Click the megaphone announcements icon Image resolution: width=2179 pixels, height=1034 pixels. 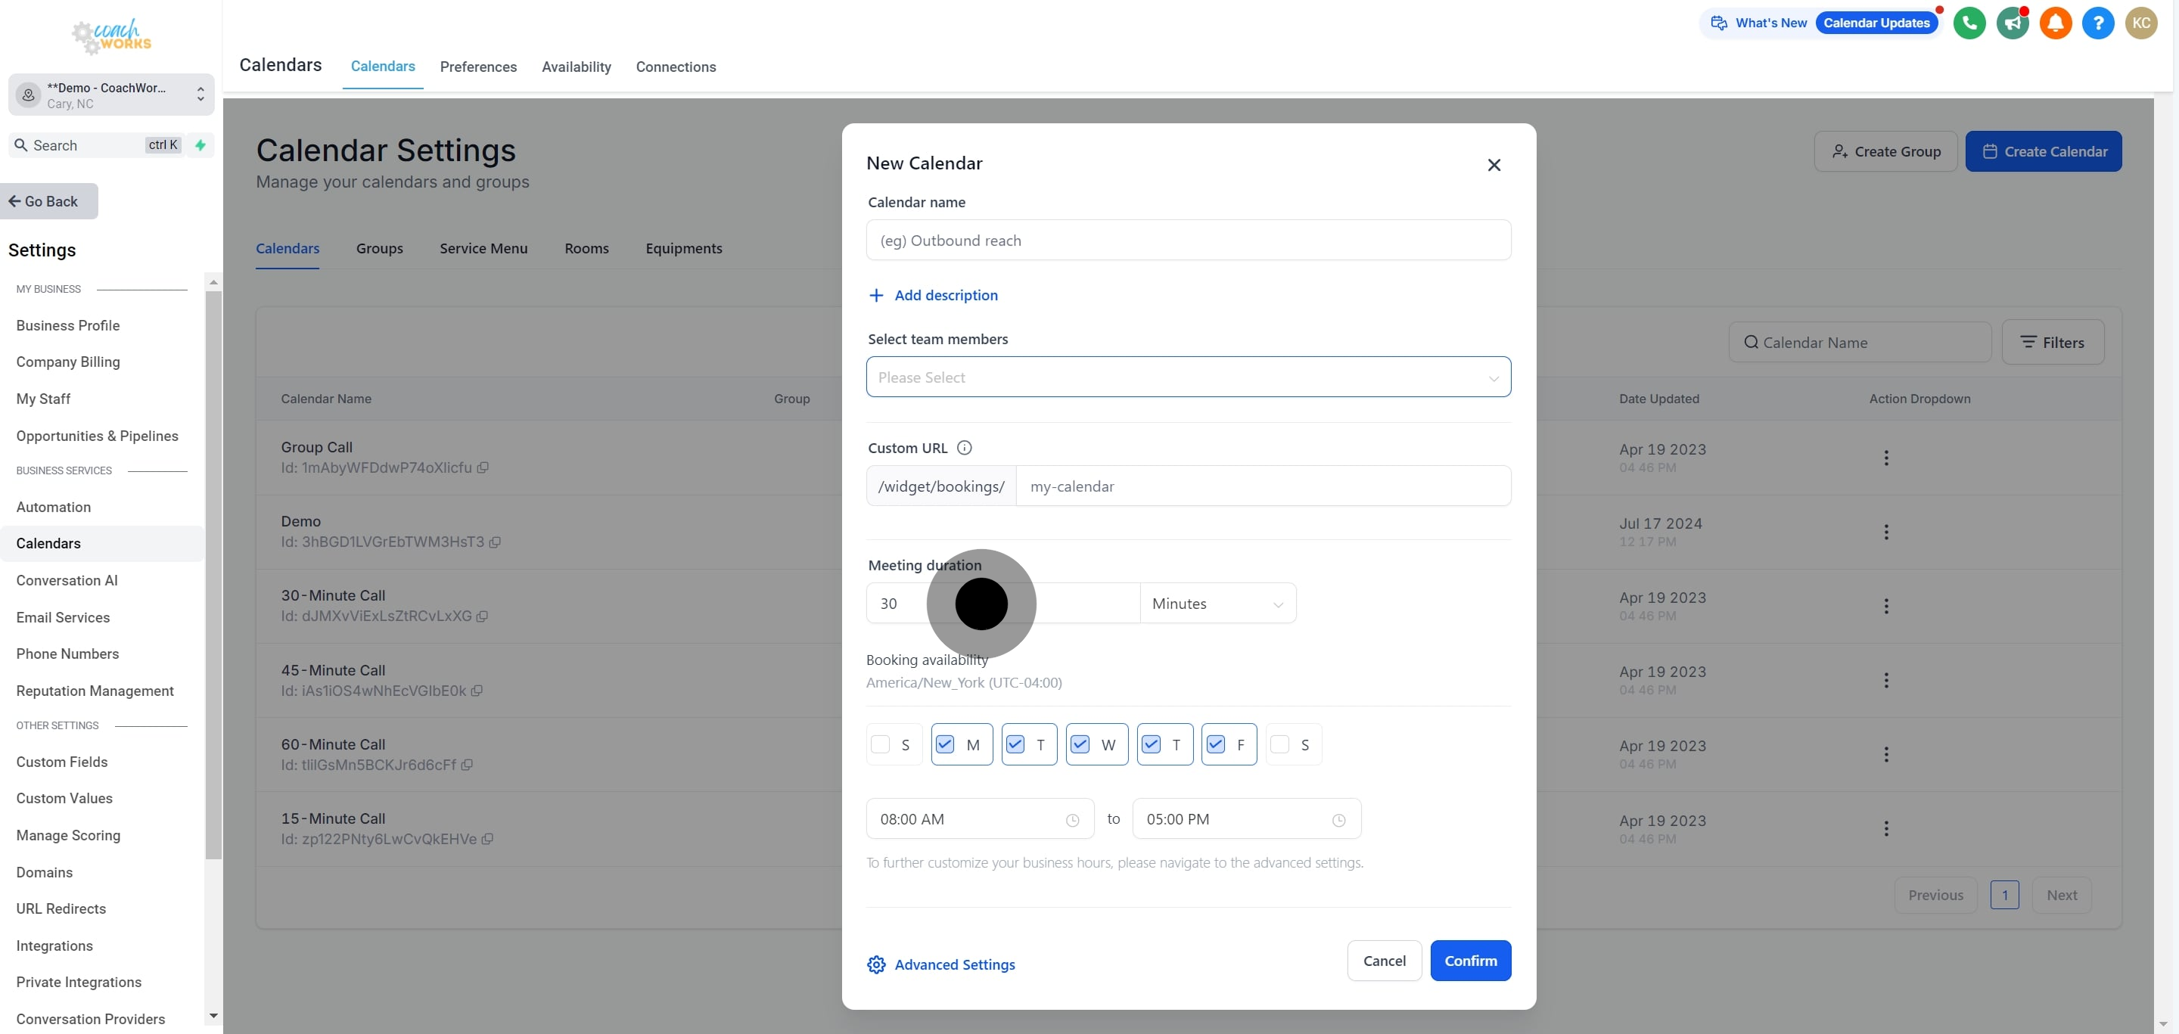(2013, 23)
